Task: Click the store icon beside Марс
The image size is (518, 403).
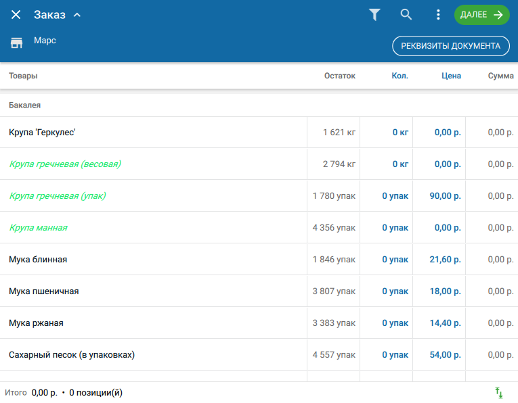Action: [x=16, y=43]
